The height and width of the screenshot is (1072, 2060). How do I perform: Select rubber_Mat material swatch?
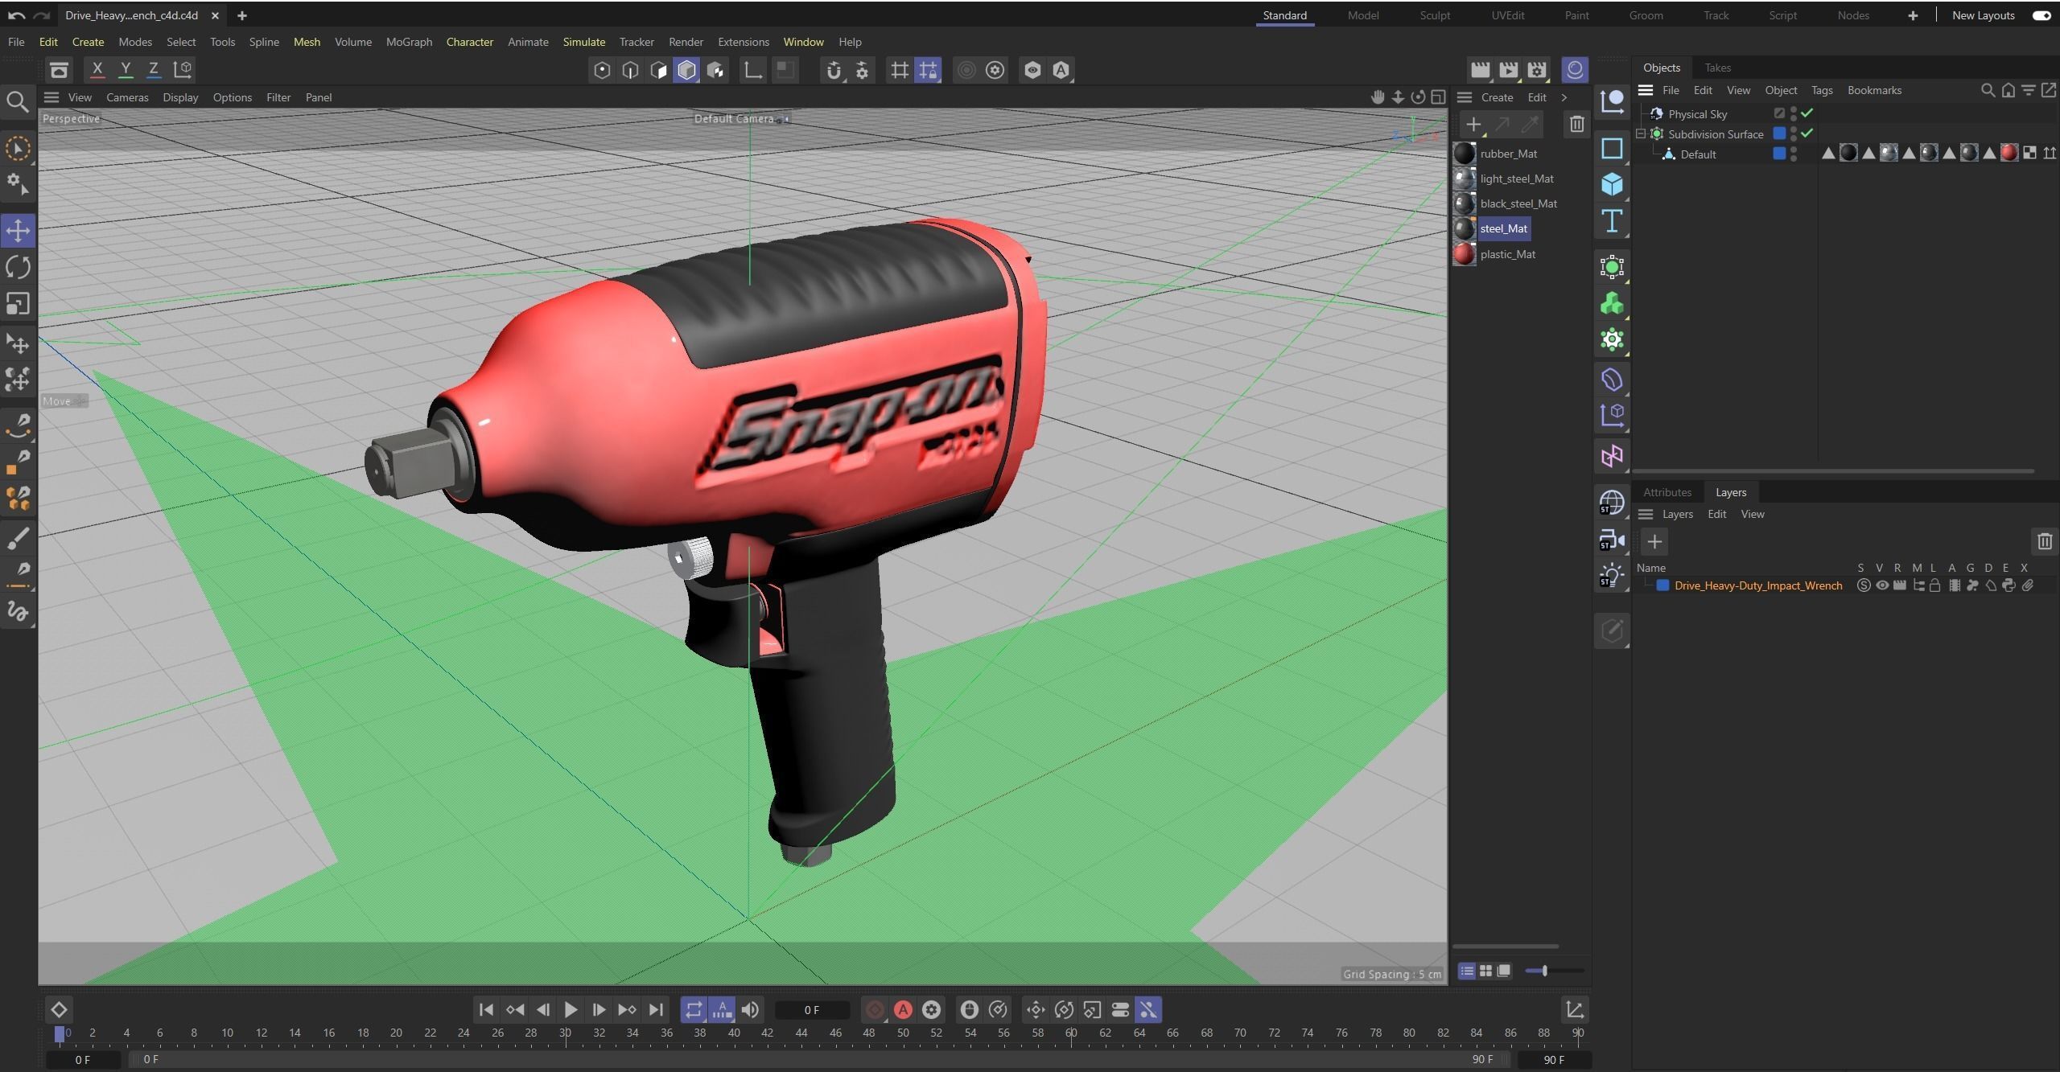click(1465, 154)
